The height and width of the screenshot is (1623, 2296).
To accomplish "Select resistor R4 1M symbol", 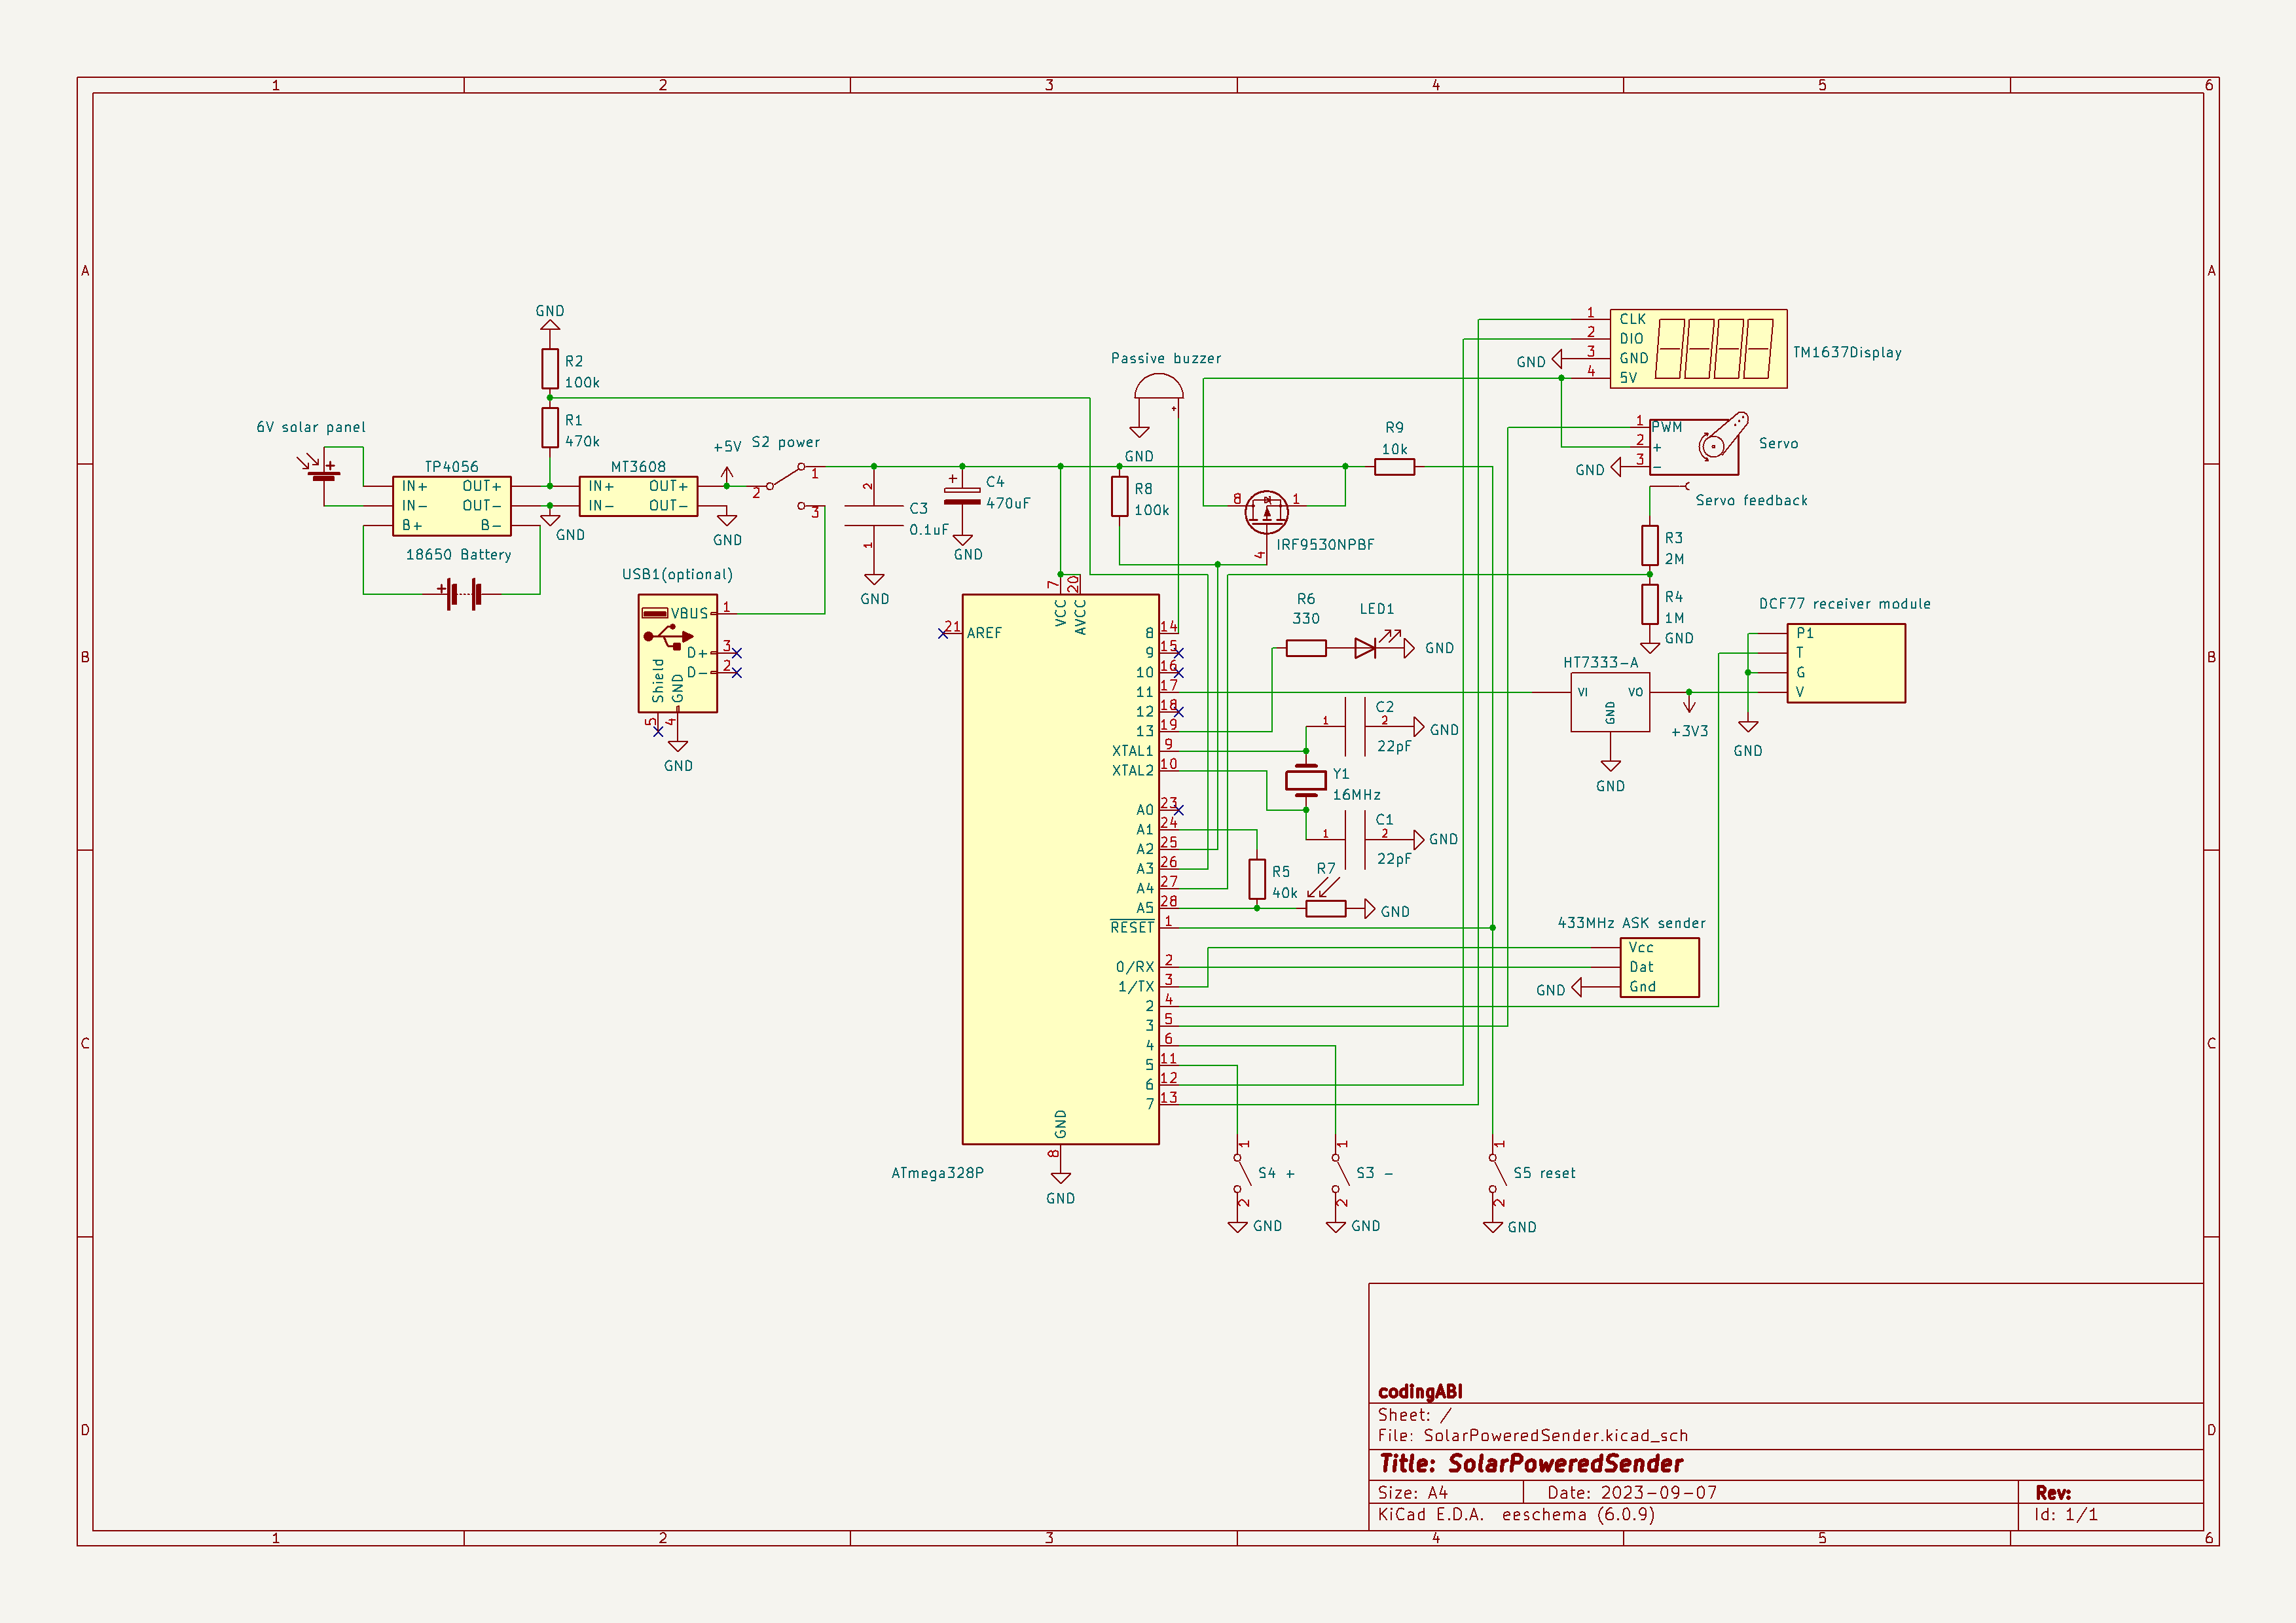I will click(x=1650, y=605).
